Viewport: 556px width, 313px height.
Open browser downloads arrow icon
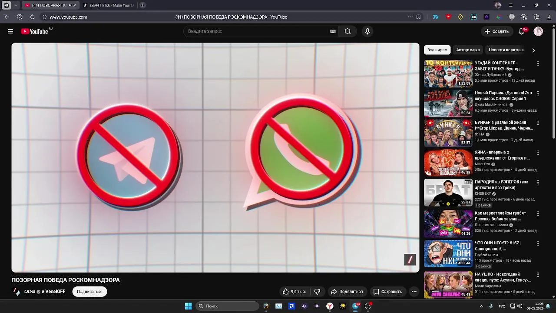549,17
